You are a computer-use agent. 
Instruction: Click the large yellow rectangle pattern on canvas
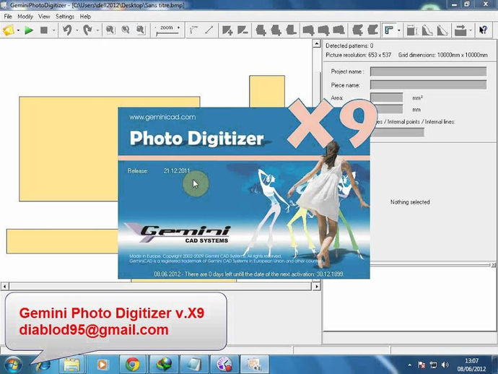(69, 149)
